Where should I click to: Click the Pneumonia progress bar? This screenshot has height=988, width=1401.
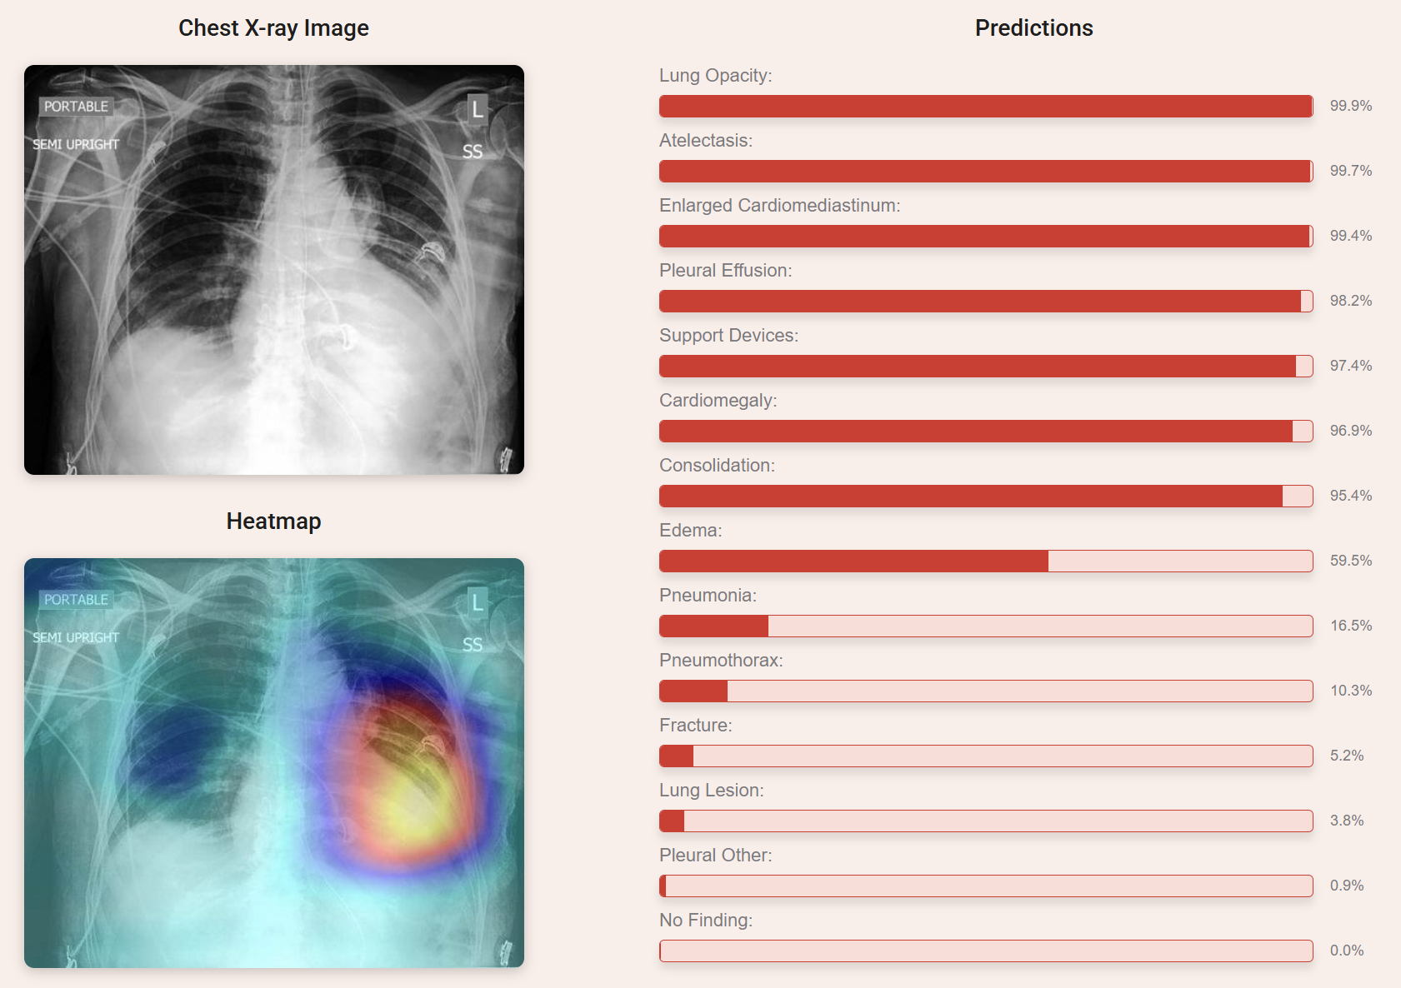[x=986, y=626]
